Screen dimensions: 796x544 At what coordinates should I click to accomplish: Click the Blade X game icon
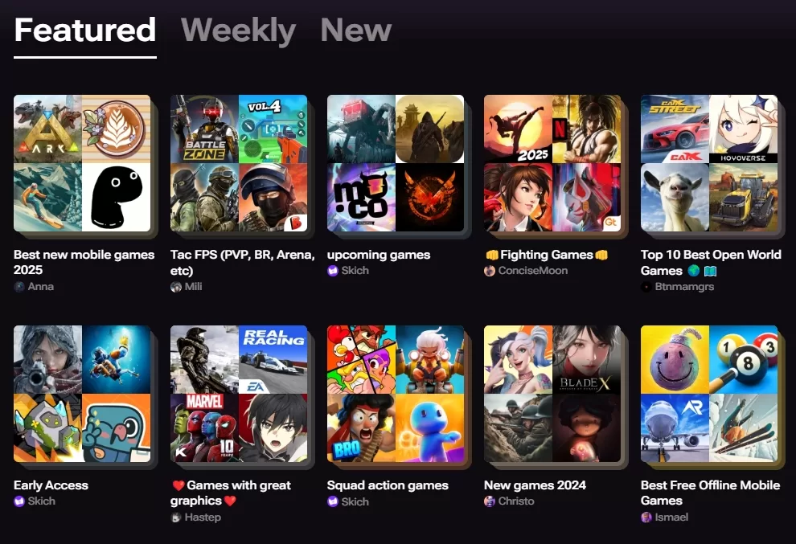click(x=586, y=359)
